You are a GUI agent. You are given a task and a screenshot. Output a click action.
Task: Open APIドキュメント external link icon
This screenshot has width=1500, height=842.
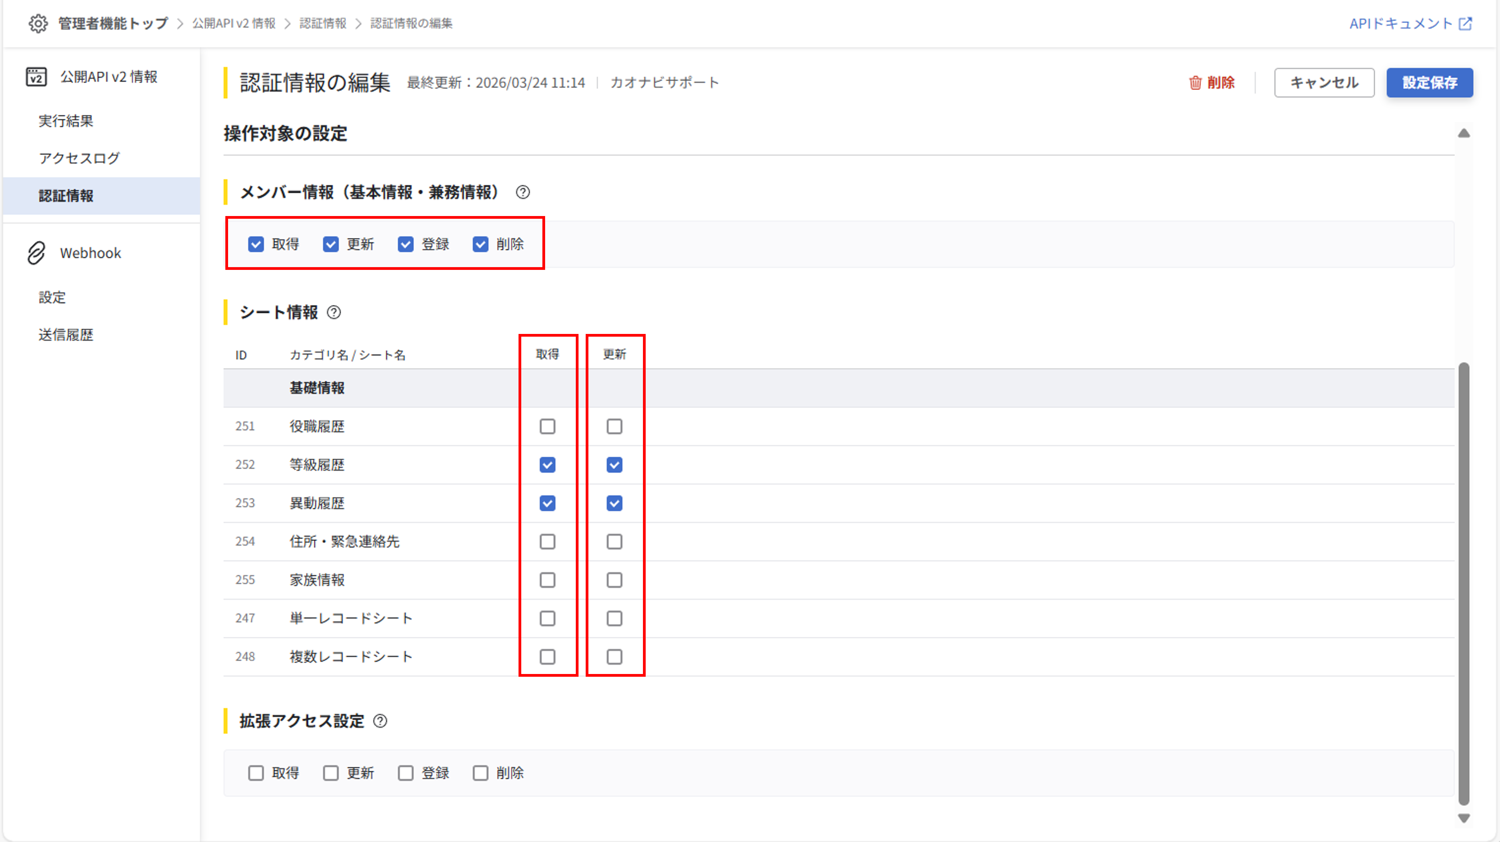click(1465, 23)
